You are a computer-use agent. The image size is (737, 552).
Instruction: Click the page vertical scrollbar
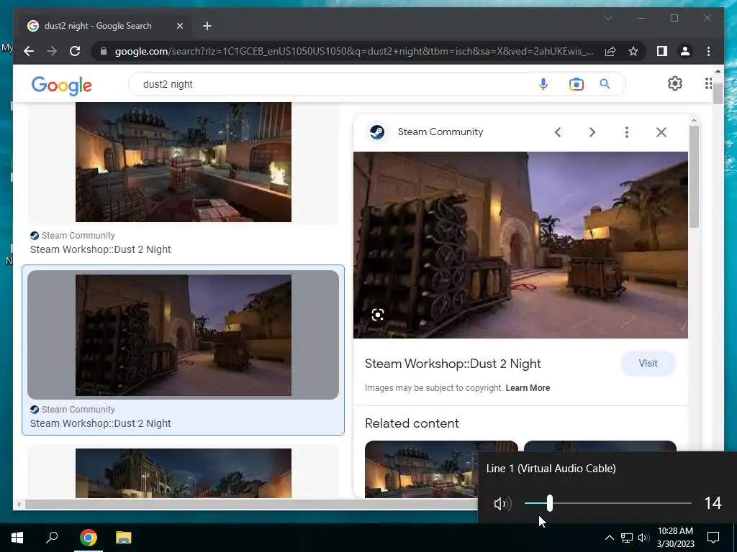(x=718, y=93)
